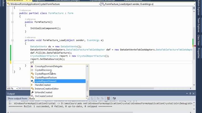Open the Properties side tab

(x=199, y=53)
